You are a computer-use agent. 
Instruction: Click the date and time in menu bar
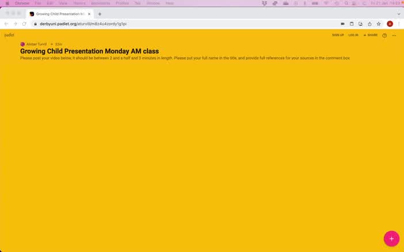[386, 3]
